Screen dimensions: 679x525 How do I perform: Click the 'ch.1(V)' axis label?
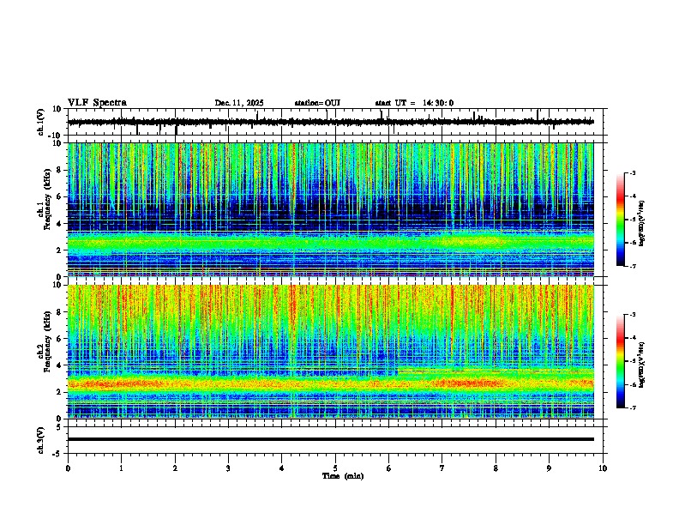coord(40,122)
